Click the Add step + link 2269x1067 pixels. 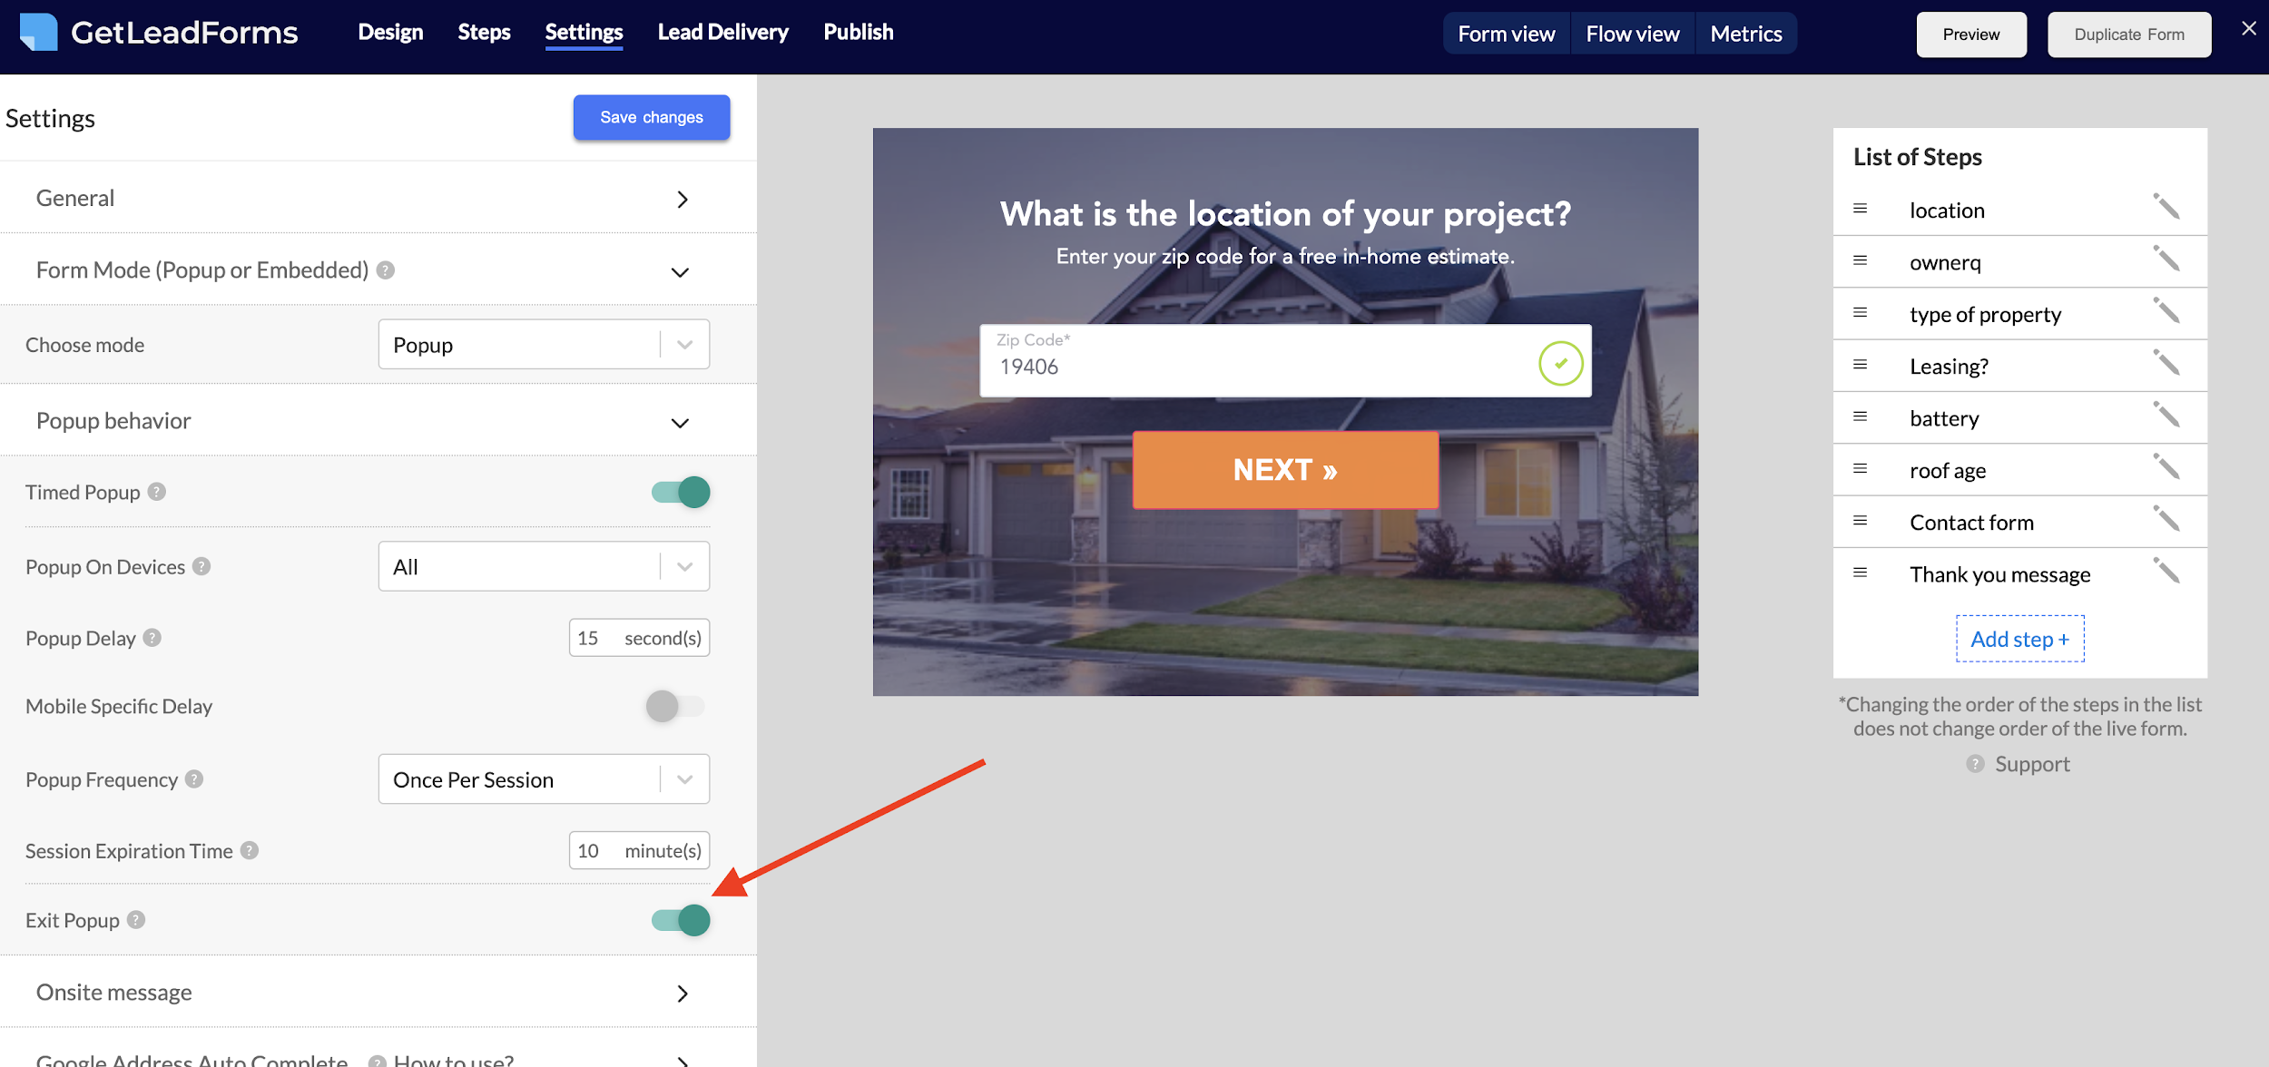2019,638
